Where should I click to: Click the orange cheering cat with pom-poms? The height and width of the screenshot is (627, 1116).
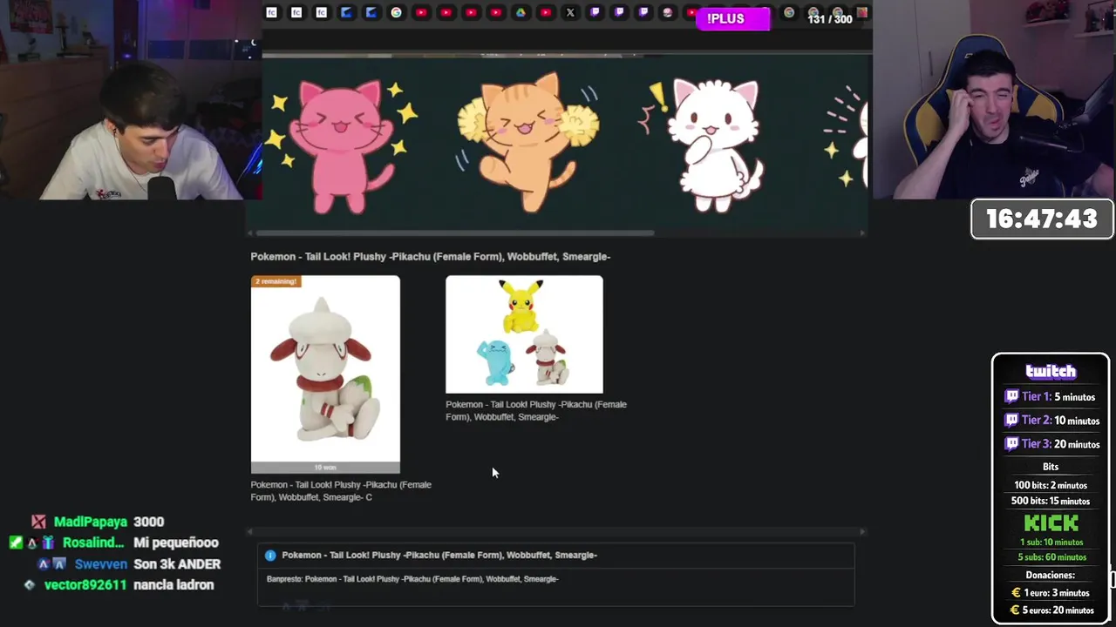click(x=527, y=143)
